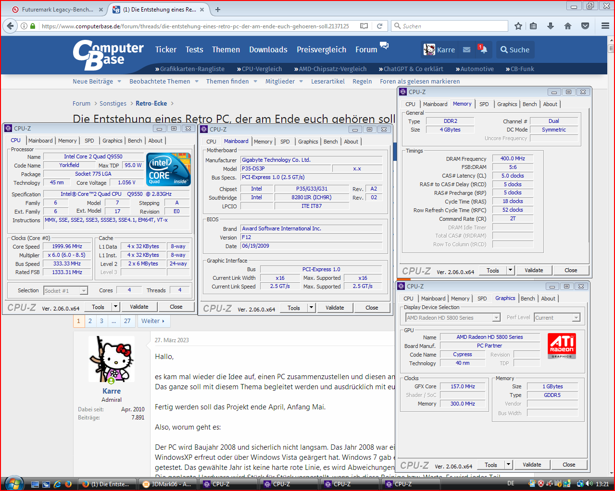The height and width of the screenshot is (491, 615).
Task: Open the Retro-Ecke breadcrumb link
Action: (x=151, y=103)
